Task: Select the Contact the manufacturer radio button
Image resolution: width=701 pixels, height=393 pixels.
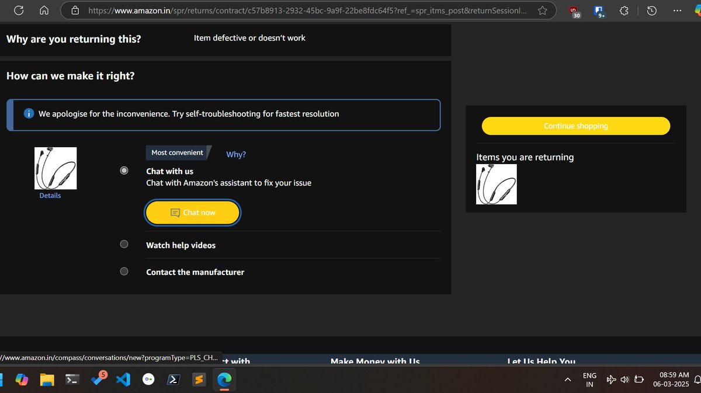Action: (x=124, y=271)
